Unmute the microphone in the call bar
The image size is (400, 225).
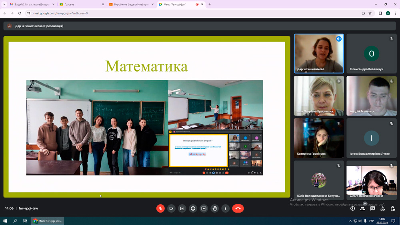[160, 208]
